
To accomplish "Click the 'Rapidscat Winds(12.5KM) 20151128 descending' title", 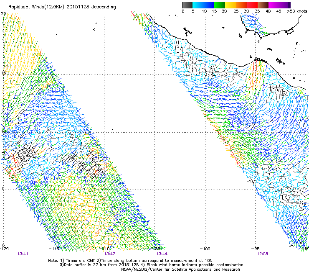I will [62, 7].
